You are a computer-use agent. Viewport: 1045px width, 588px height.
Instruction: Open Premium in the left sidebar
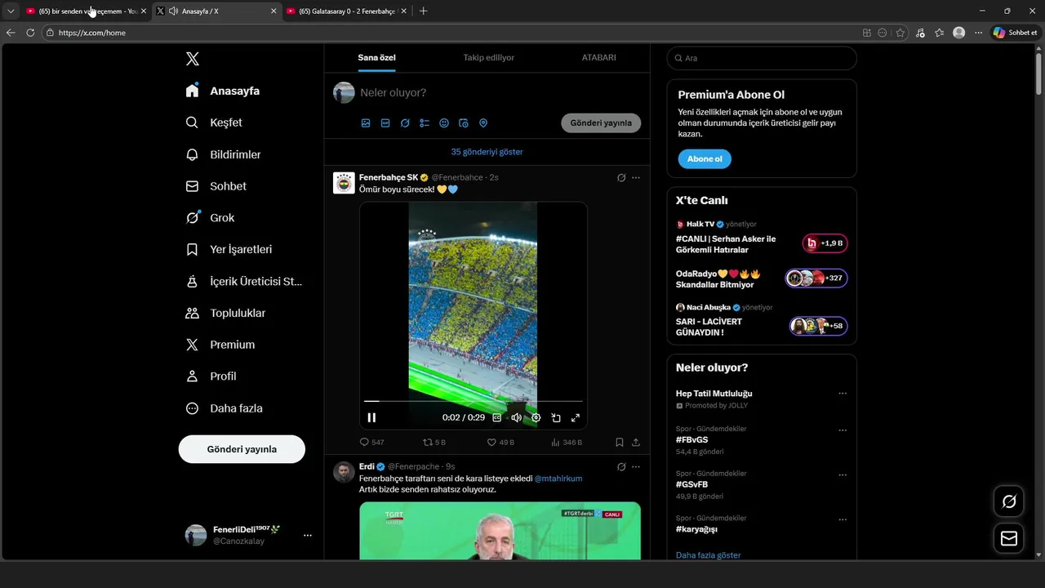click(x=220, y=345)
